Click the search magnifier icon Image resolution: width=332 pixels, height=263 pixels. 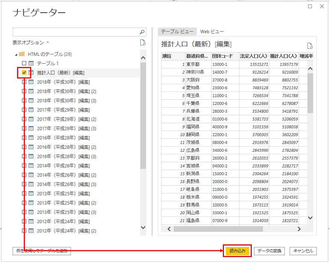[x=141, y=32]
